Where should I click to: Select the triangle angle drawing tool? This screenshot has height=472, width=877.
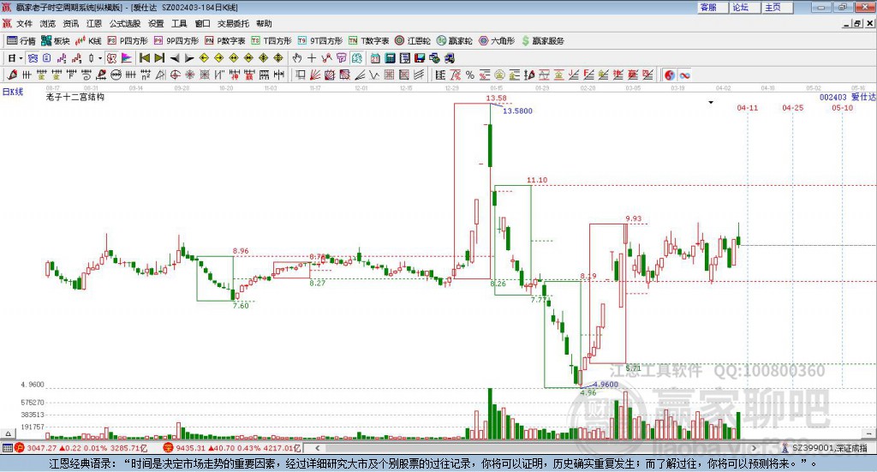(160, 75)
